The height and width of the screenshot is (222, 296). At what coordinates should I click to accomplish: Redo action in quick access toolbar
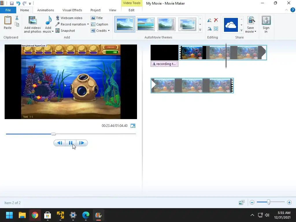(24, 3)
